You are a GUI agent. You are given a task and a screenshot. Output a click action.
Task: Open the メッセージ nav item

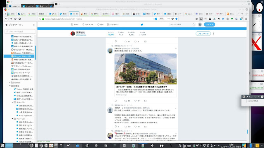click(x=113, y=25)
